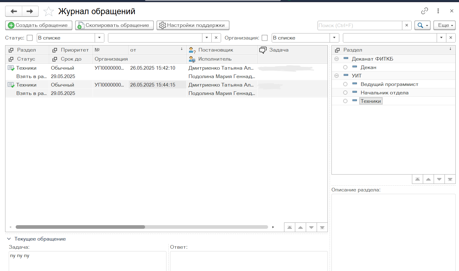This screenshot has width=459, height=271.
Task: Enable the Организация filter checkbox
Action: pos(264,38)
